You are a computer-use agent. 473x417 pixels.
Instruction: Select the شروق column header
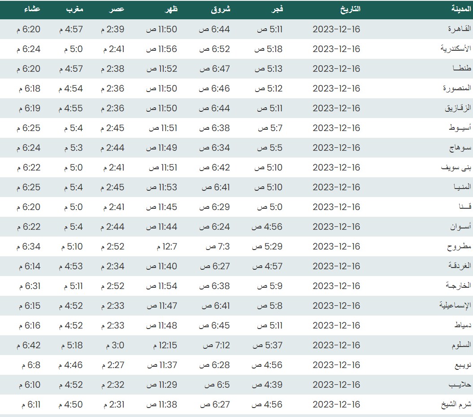click(x=220, y=9)
